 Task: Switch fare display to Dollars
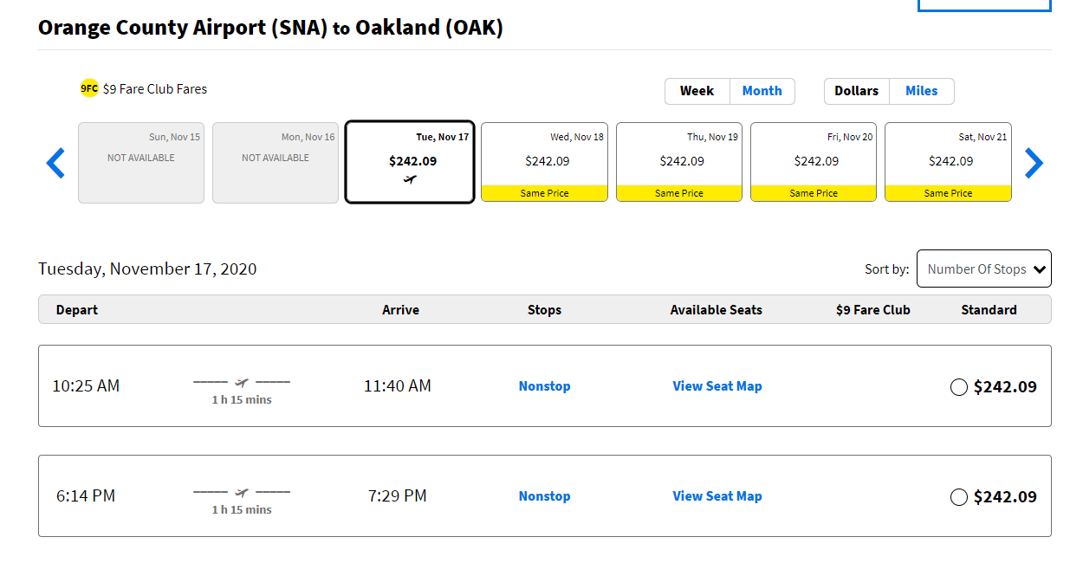[x=856, y=91]
